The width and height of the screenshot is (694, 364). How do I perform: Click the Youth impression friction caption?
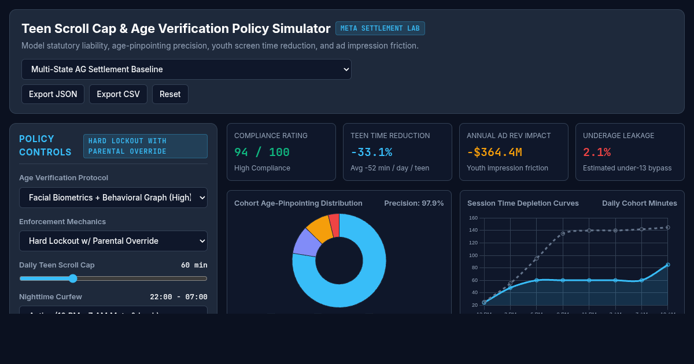pyautogui.click(x=507, y=168)
